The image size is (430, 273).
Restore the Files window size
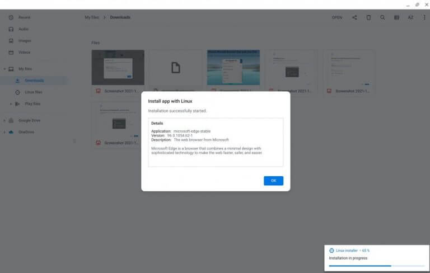point(417,4)
